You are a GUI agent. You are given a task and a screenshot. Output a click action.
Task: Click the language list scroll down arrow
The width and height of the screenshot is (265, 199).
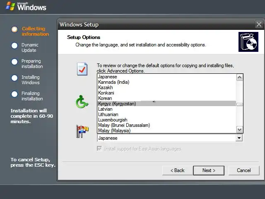pos(239,130)
